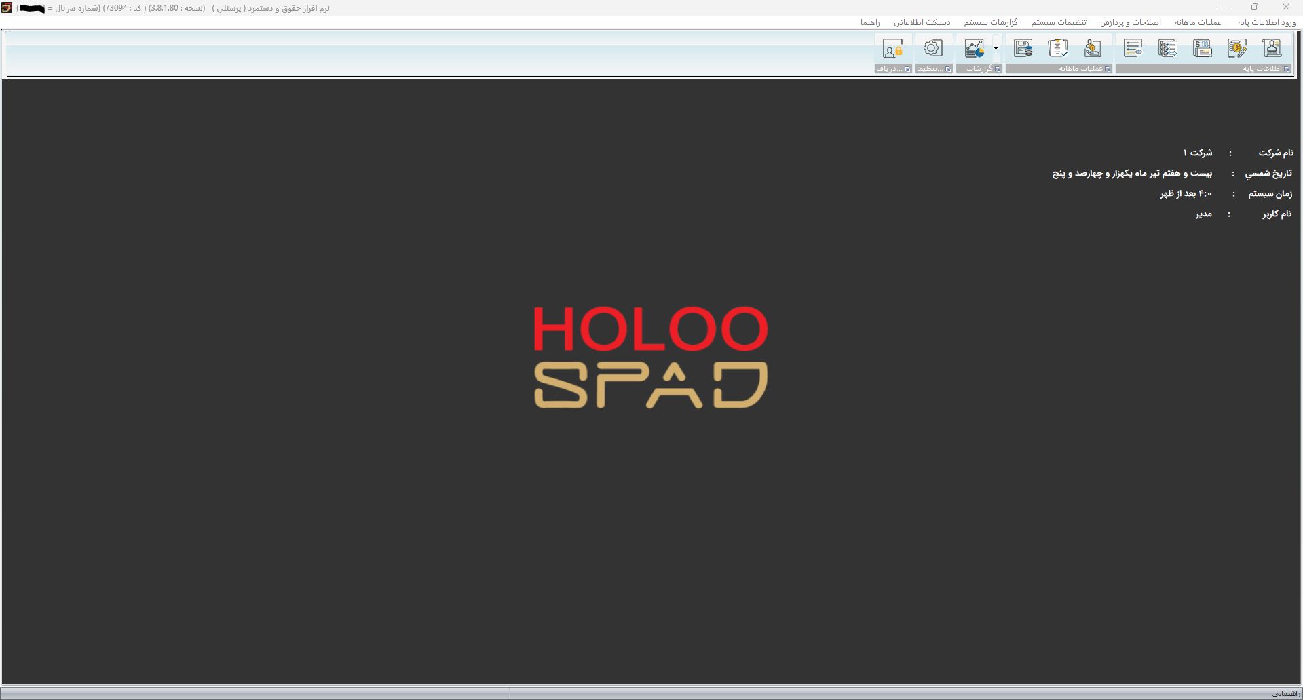Click the coins with pencil toolbar icon
This screenshot has width=1303, height=700.
tap(1237, 48)
